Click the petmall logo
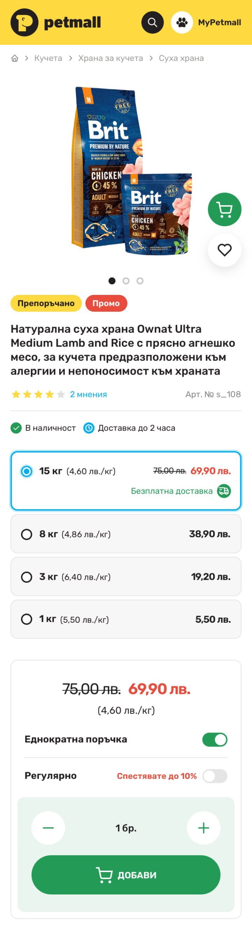Image resolution: width=252 pixels, height=940 pixels. (x=56, y=22)
